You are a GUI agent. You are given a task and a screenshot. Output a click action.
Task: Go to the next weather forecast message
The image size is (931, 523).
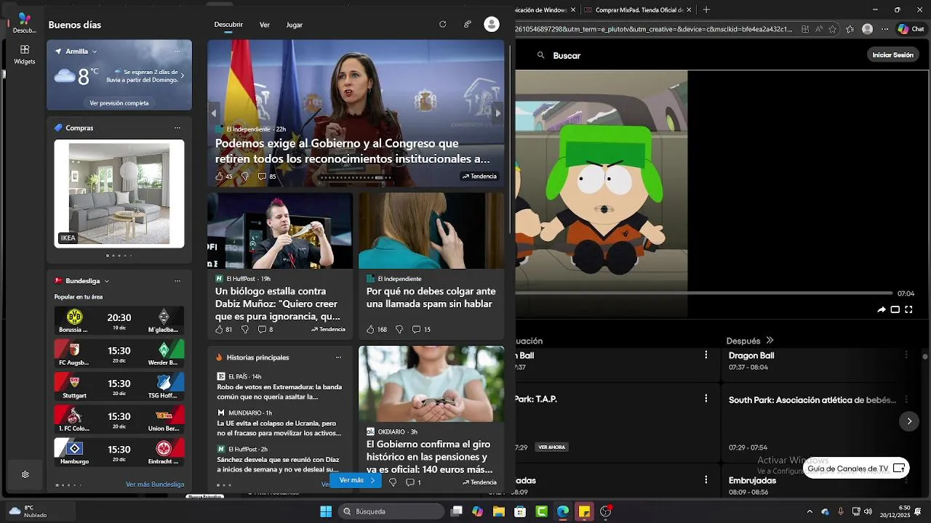182,76
